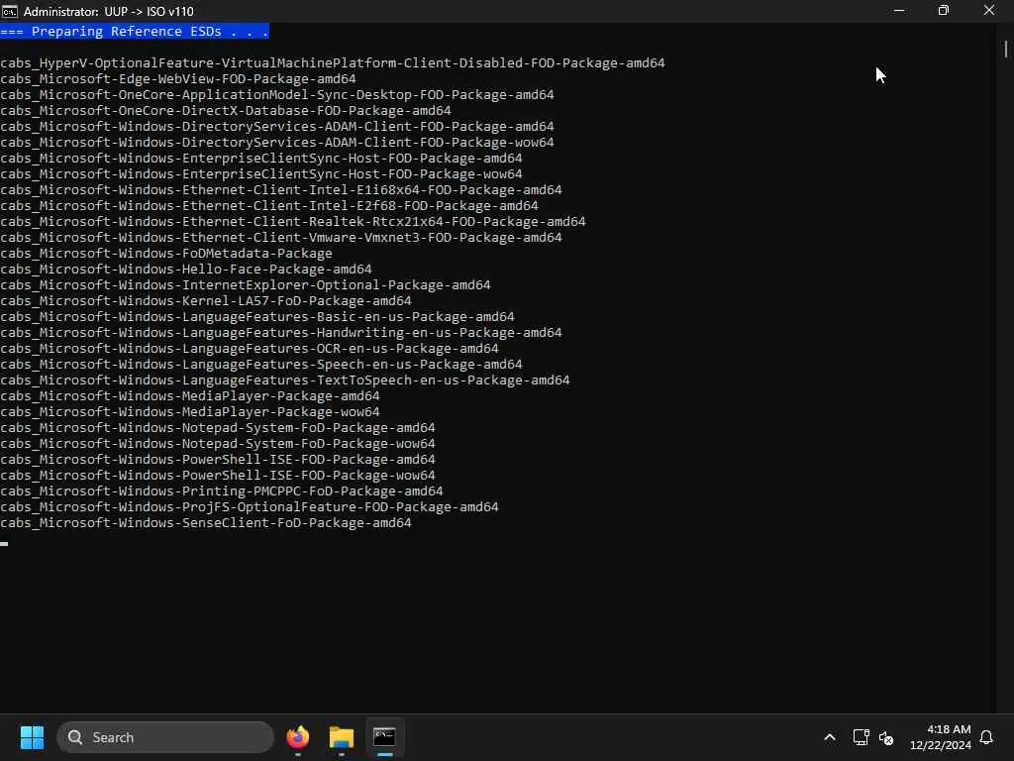Close the UUP -> ISO console window
This screenshot has width=1014, height=761.
[989, 10]
